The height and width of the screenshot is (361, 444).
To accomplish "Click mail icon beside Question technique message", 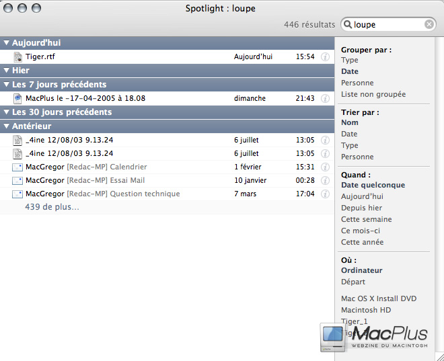I will click(17, 194).
